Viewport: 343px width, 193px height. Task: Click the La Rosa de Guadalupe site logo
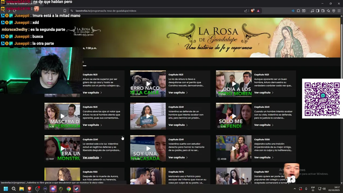[x=84, y=31]
